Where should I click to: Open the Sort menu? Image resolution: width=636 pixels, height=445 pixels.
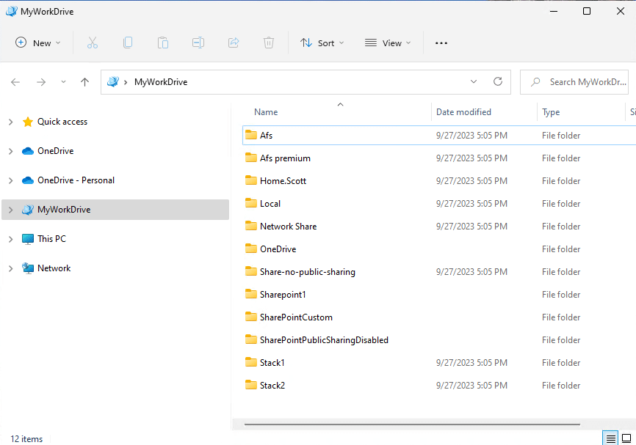[317, 43]
